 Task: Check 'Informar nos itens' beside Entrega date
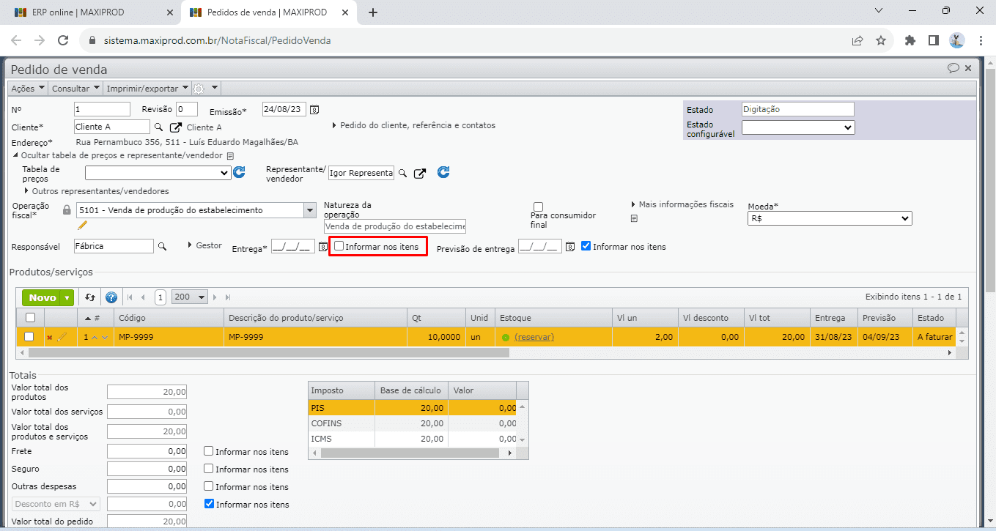point(339,247)
